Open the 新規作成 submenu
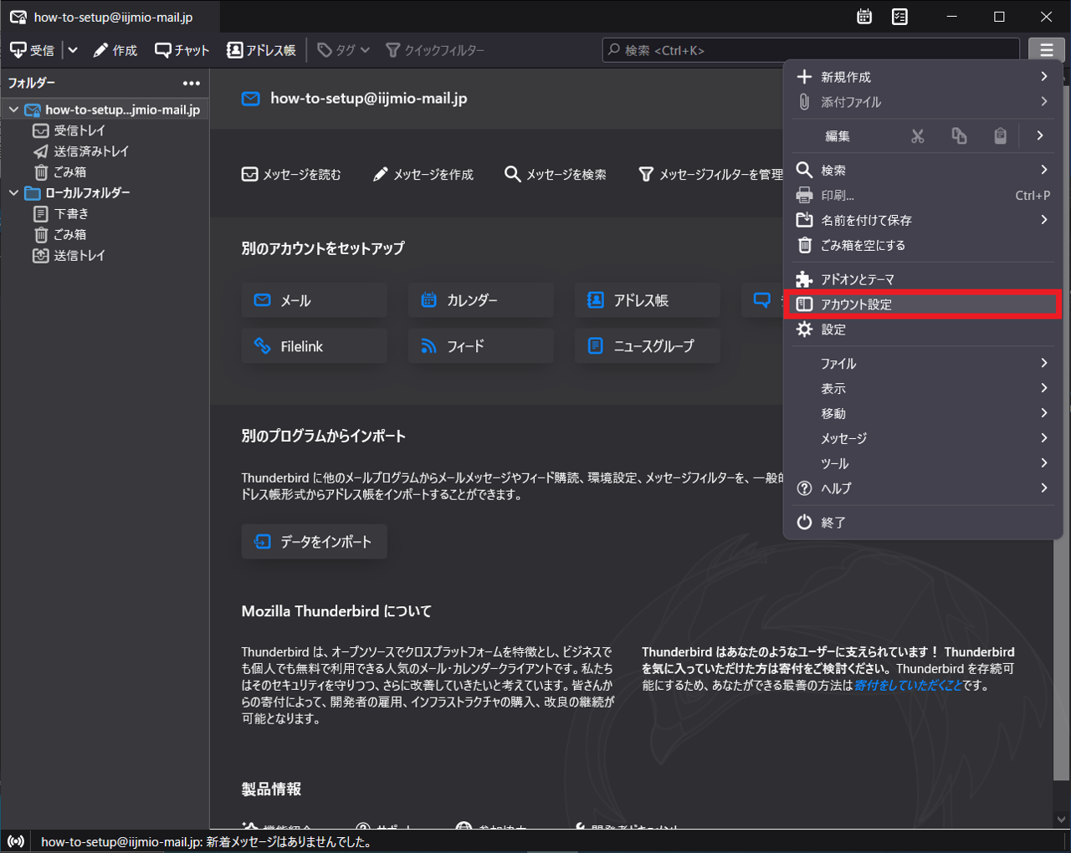The height and width of the screenshot is (853, 1071). point(923,77)
